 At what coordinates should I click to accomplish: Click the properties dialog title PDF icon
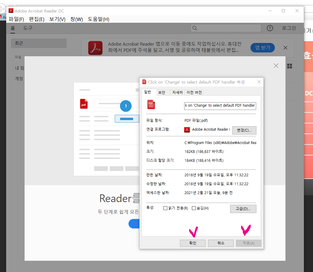[144, 82]
